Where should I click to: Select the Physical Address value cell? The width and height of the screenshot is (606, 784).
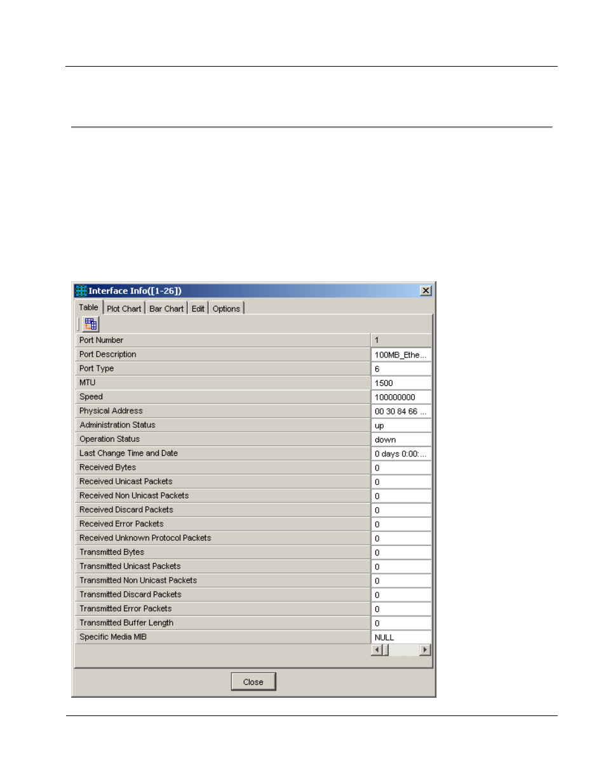click(x=401, y=411)
